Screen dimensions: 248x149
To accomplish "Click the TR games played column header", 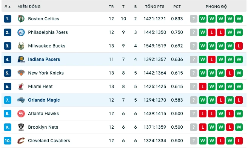I will (x=111, y=7).
